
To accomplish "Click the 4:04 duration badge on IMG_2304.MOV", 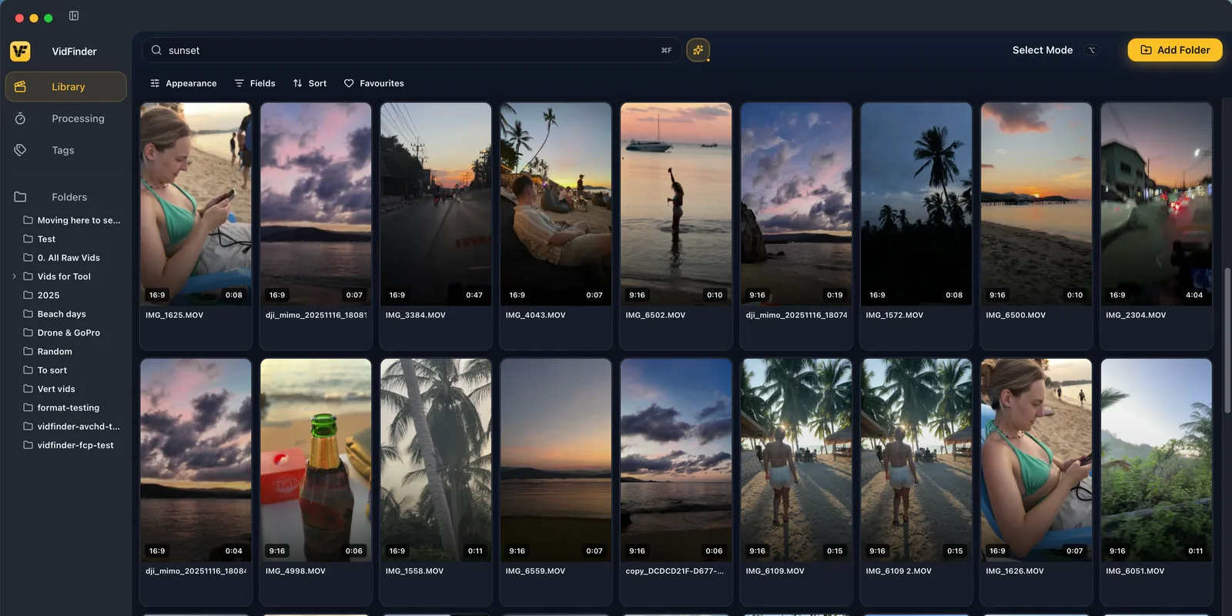I will [x=1194, y=295].
